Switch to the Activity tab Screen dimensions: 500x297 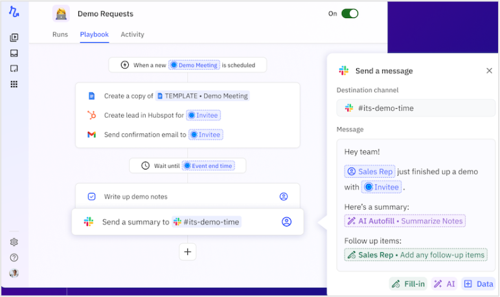(x=132, y=34)
